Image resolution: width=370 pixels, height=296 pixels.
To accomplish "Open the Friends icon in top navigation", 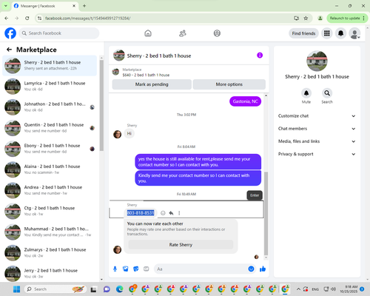I will (183, 33).
